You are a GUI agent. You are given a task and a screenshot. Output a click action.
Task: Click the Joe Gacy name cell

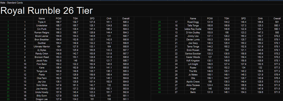[193, 43]
